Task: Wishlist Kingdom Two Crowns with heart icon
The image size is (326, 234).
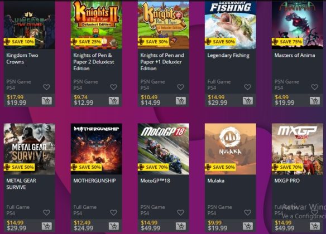Action: pos(46,87)
